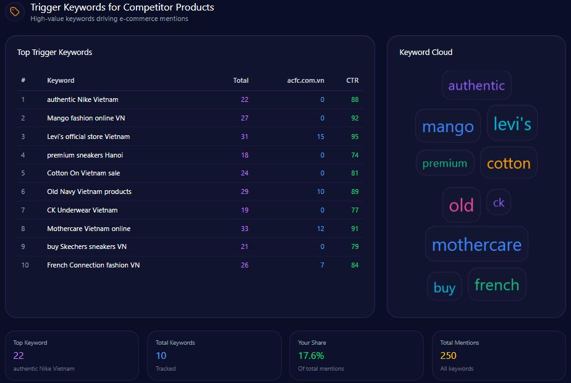Image resolution: width=571 pixels, height=383 pixels.
Task: Click the acfc.com.vn column header
Action: point(305,80)
